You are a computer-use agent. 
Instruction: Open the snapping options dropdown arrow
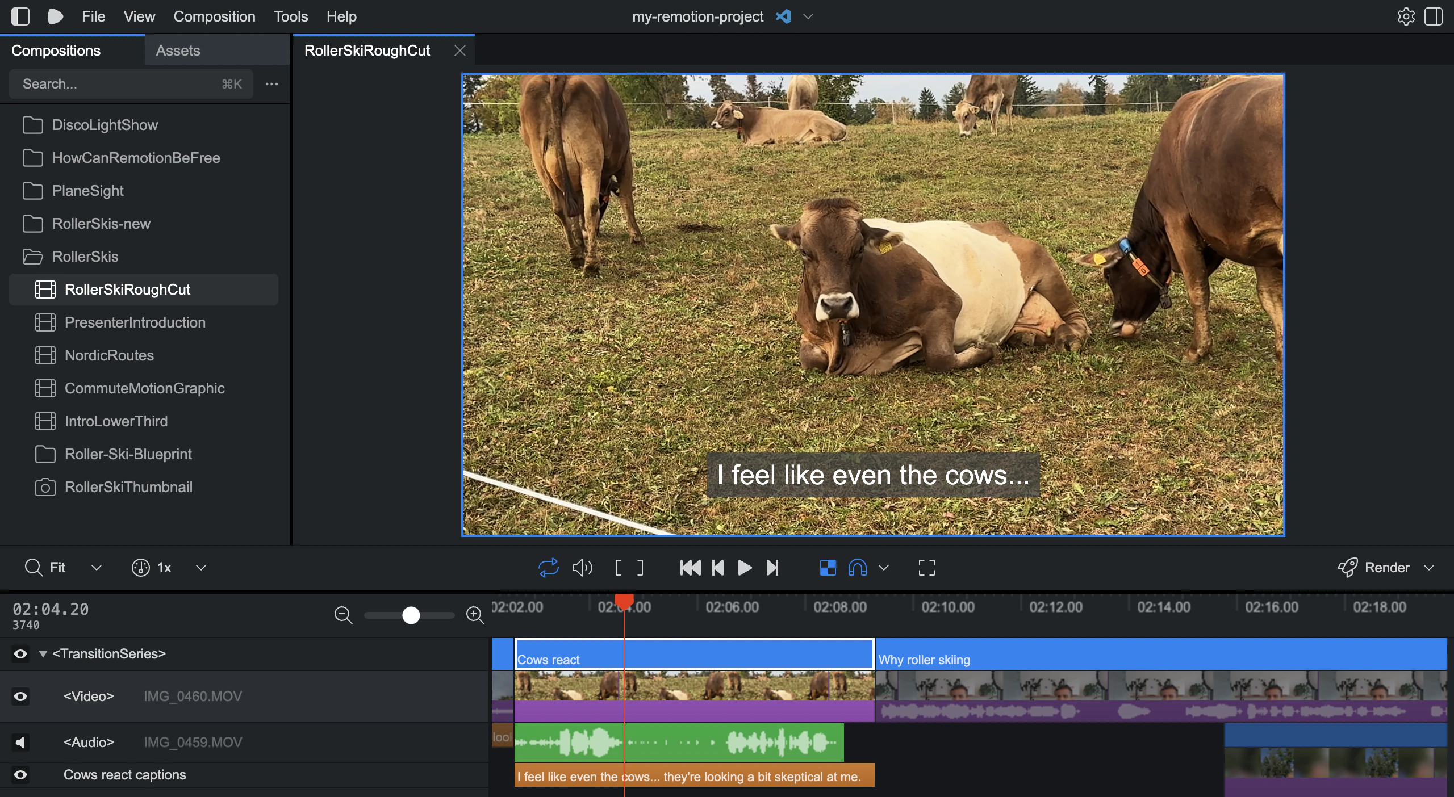pyautogui.click(x=884, y=567)
